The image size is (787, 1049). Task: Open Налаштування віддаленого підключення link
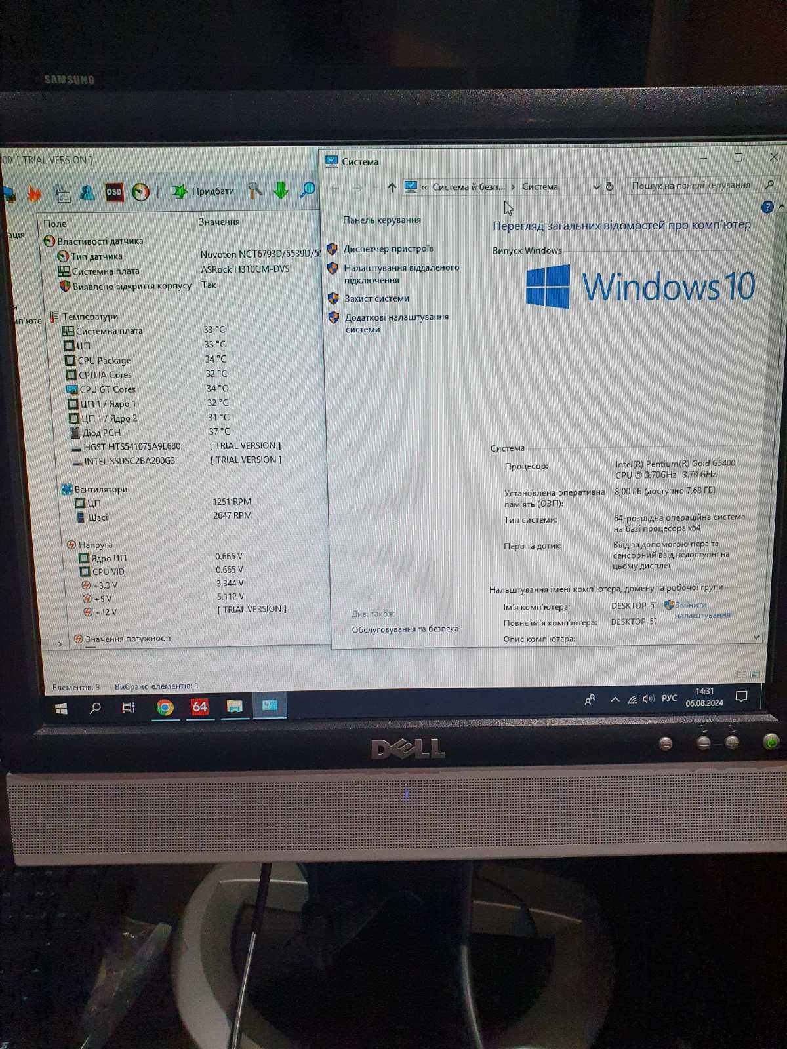pos(401,273)
